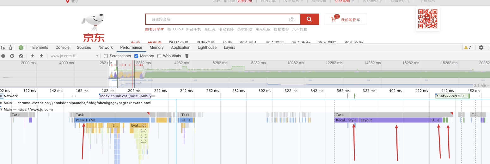490x164 pixels.
Task: Click the 2282 ms overview time label
Action: pos(144,63)
